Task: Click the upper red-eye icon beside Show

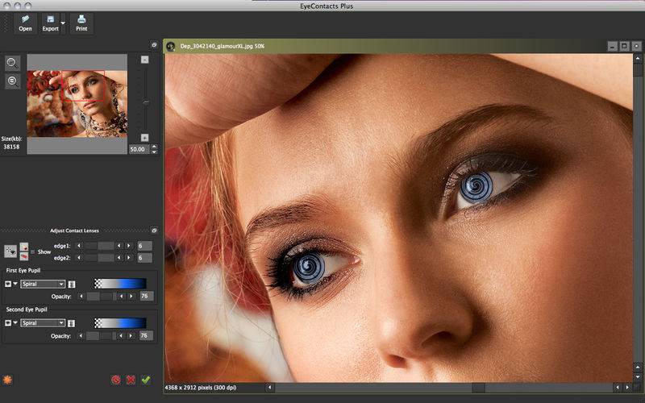Action: click(24, 247)
